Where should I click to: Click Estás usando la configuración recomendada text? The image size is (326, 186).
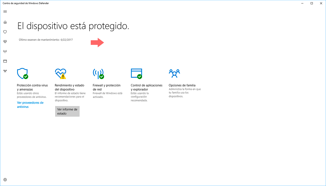pyautogui.click(x=140, y=97)
